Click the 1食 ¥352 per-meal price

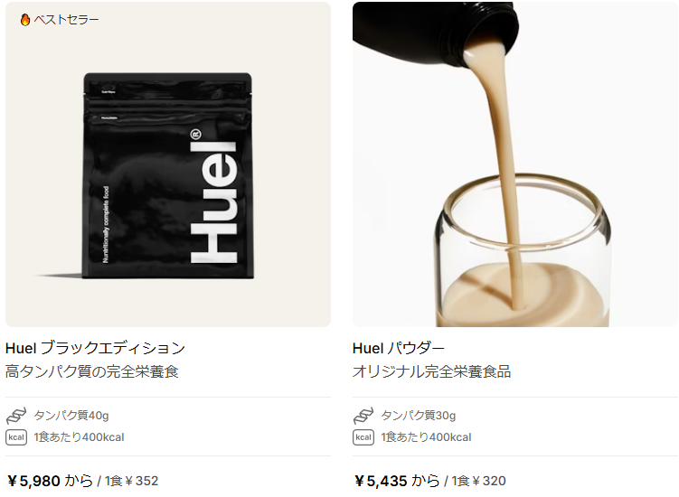131,481
